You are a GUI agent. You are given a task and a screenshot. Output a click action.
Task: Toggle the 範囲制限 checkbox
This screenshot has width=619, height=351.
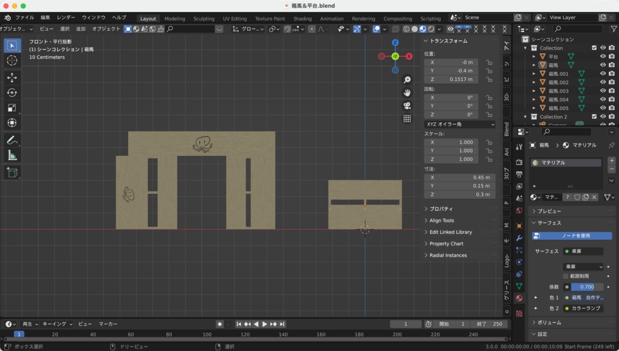566,276
